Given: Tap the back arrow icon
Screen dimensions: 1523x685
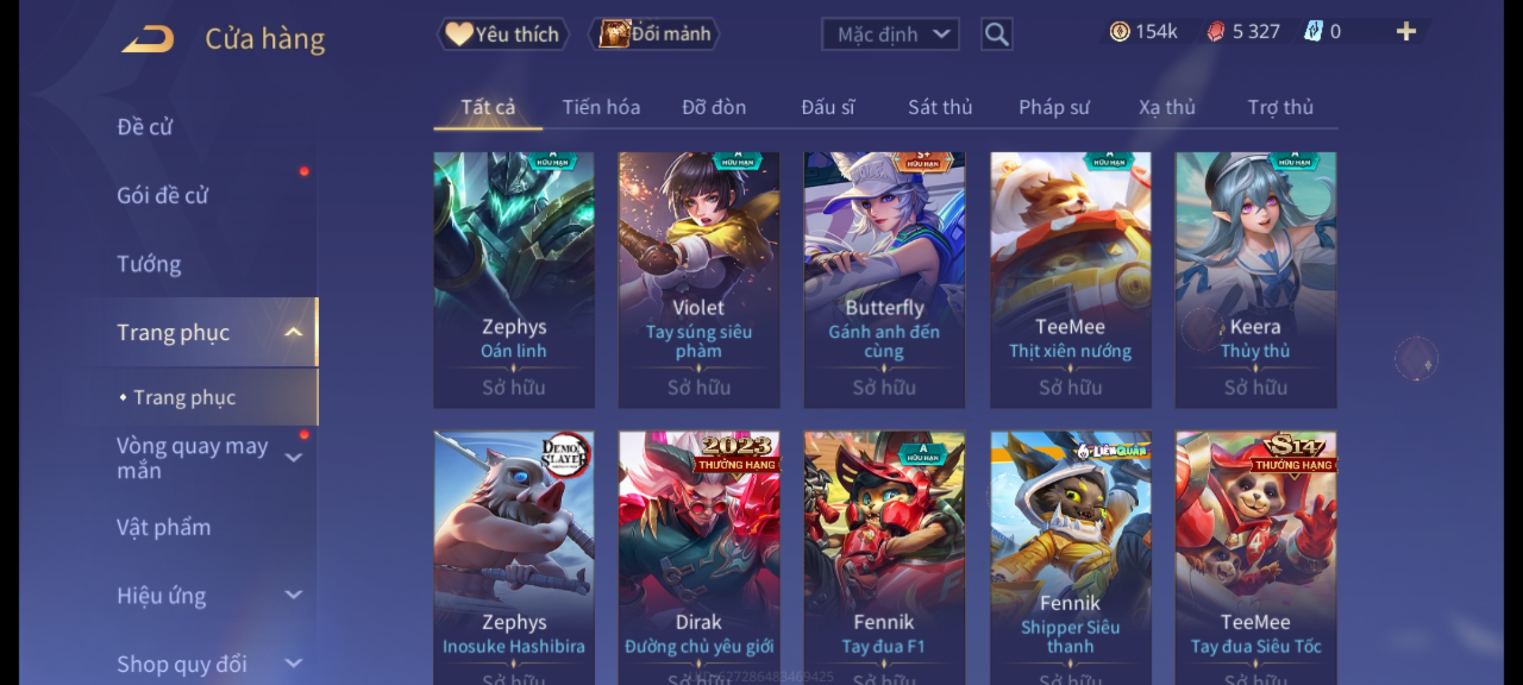Looking at the screenshot, I should [x=148, y=39].
